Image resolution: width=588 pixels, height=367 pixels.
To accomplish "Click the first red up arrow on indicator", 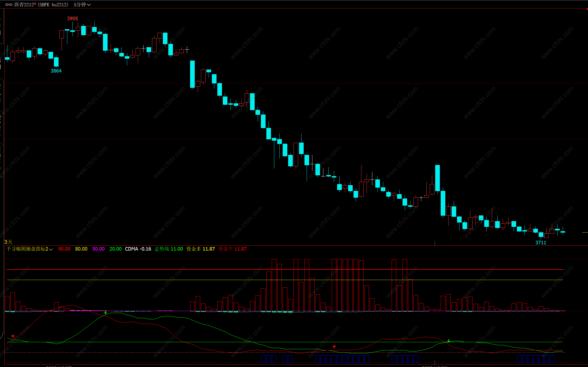I will click(x=13, y=336).
